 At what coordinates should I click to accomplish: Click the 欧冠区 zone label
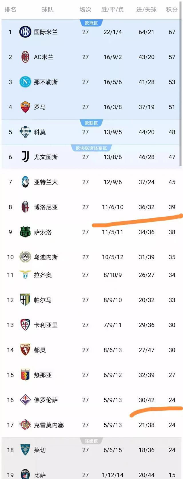tap(91, 23)
